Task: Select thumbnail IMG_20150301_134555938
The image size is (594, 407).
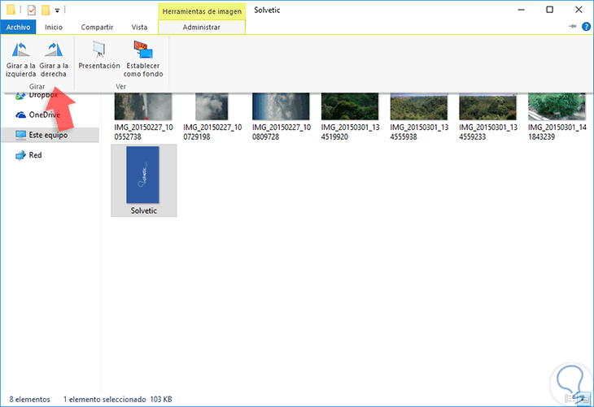Action: 419,106
